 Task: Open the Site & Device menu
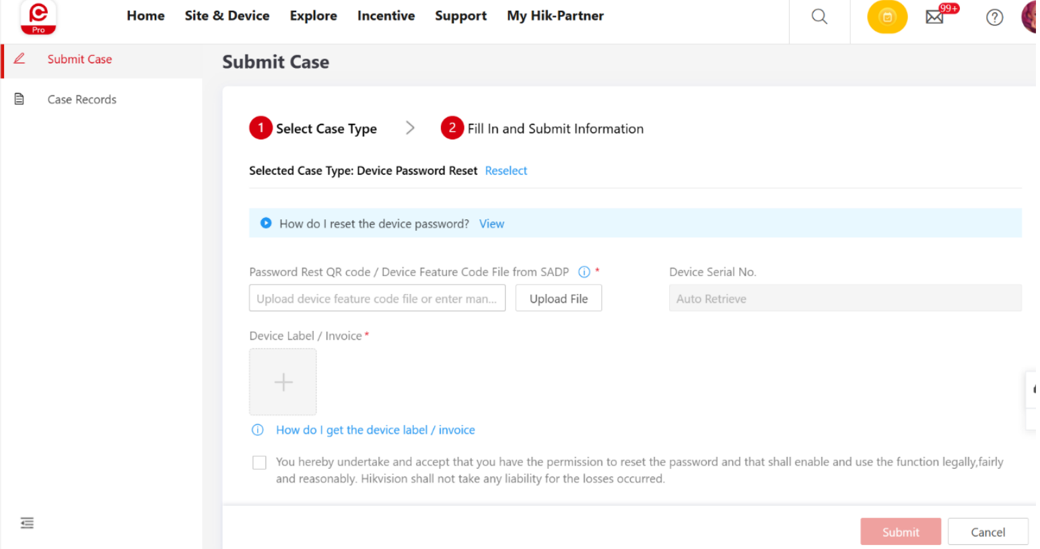click(x=227, y=15)
